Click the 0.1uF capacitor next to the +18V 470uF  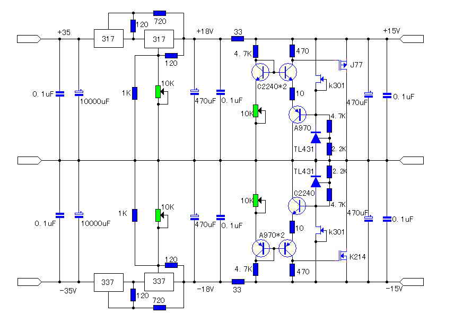(x=221, y=92)
